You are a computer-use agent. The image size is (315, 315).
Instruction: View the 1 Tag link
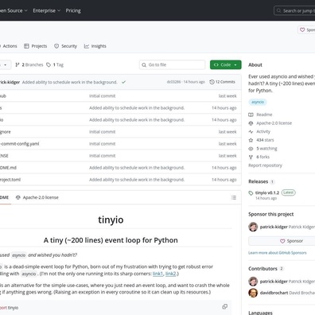55,64
